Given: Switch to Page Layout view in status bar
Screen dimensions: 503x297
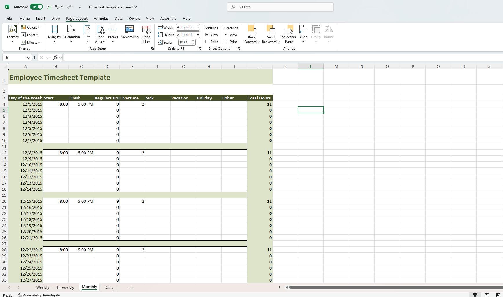Looking at the screenshot, I should coord(487,295).
